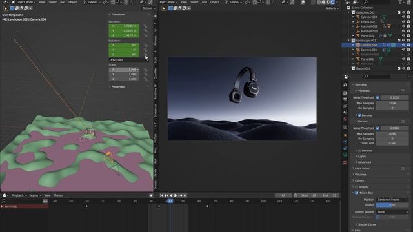413x232 pixels.
Task: Open the red World properties tab
Action: (x=345, y=119)
